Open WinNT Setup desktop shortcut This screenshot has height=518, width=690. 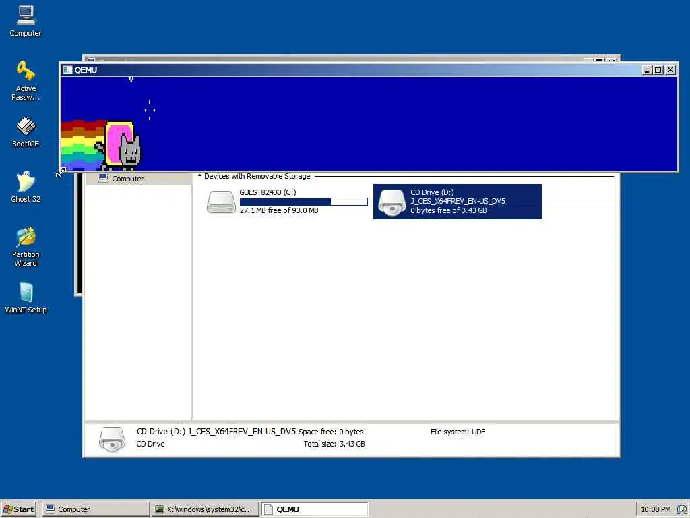tap(26, 297)
